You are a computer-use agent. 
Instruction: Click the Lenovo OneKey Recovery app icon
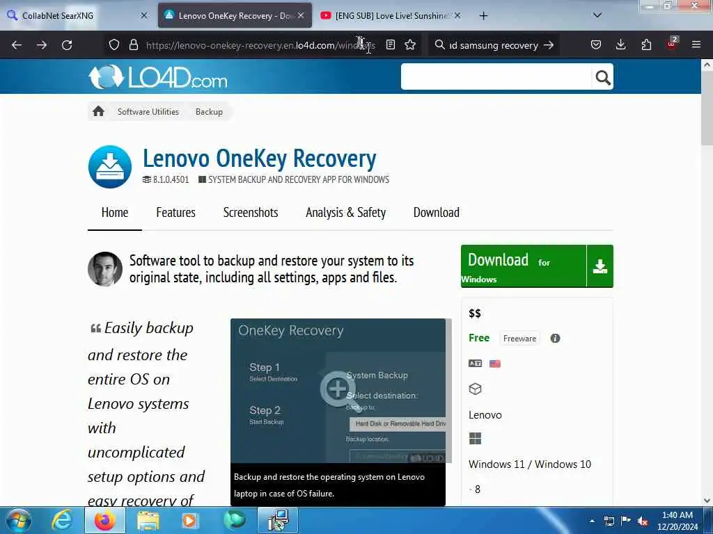[109, 167]
